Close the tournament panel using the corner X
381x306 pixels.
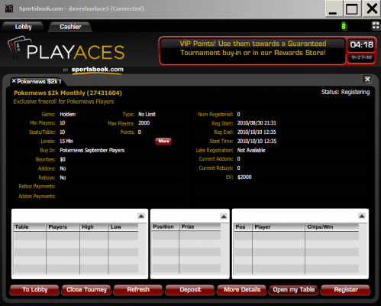[367, 80]
